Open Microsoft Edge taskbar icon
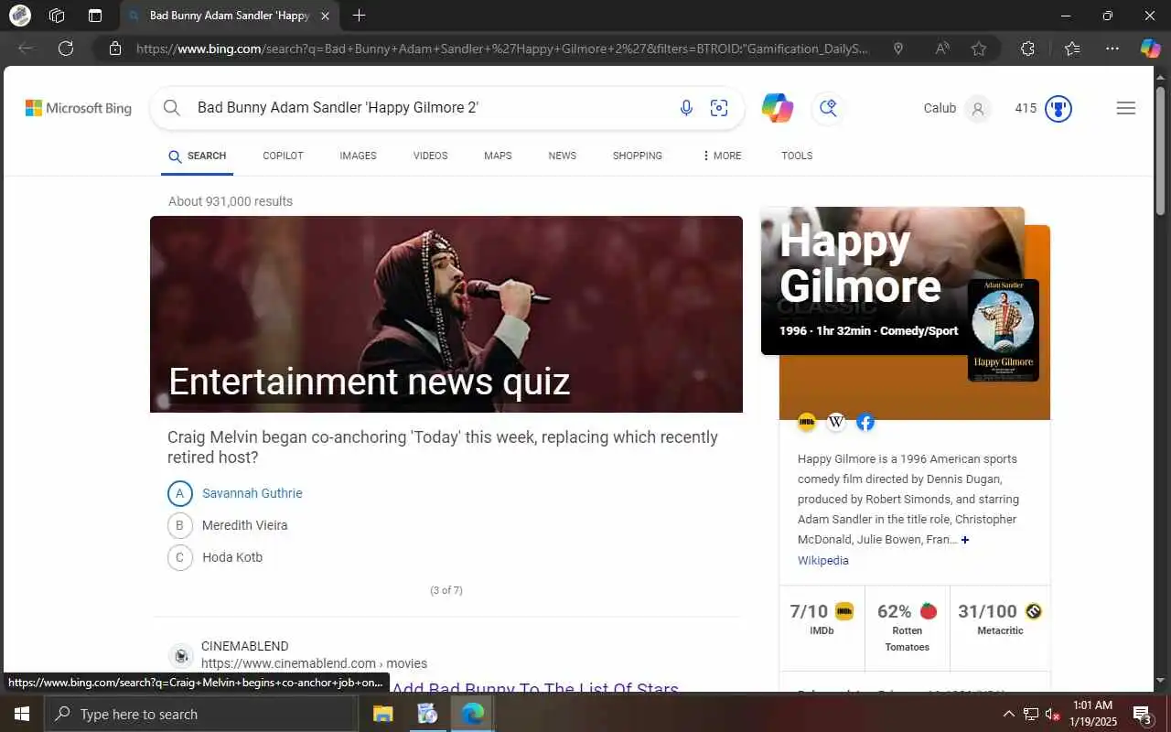 click(473, 714)
